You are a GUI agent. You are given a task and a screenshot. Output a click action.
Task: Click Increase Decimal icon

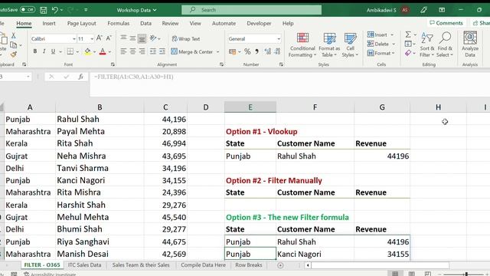[268, 51]
